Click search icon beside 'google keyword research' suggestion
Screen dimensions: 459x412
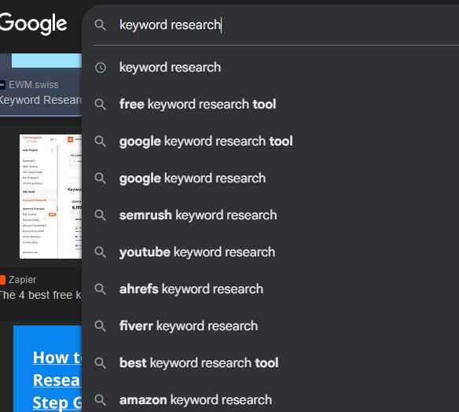[x=100, y=178]
